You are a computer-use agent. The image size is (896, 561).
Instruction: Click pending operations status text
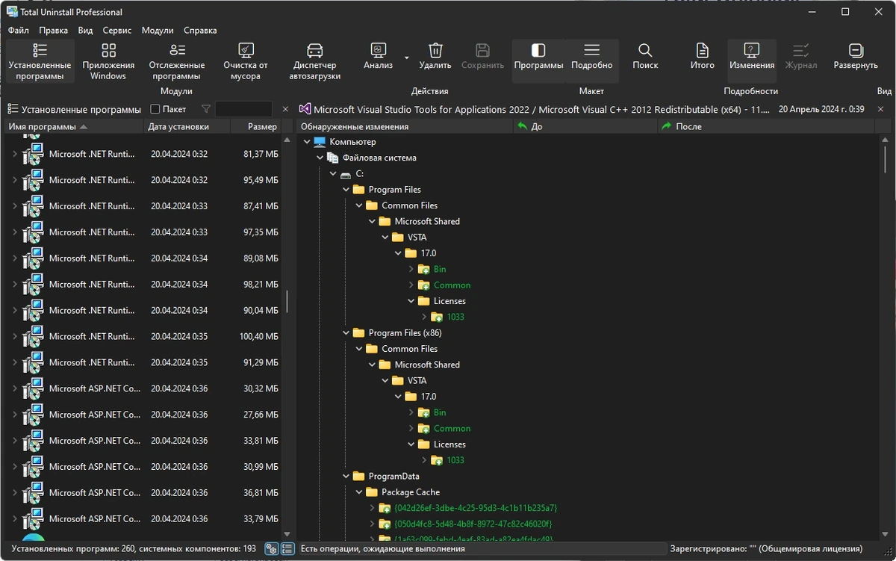coord(382,549)
